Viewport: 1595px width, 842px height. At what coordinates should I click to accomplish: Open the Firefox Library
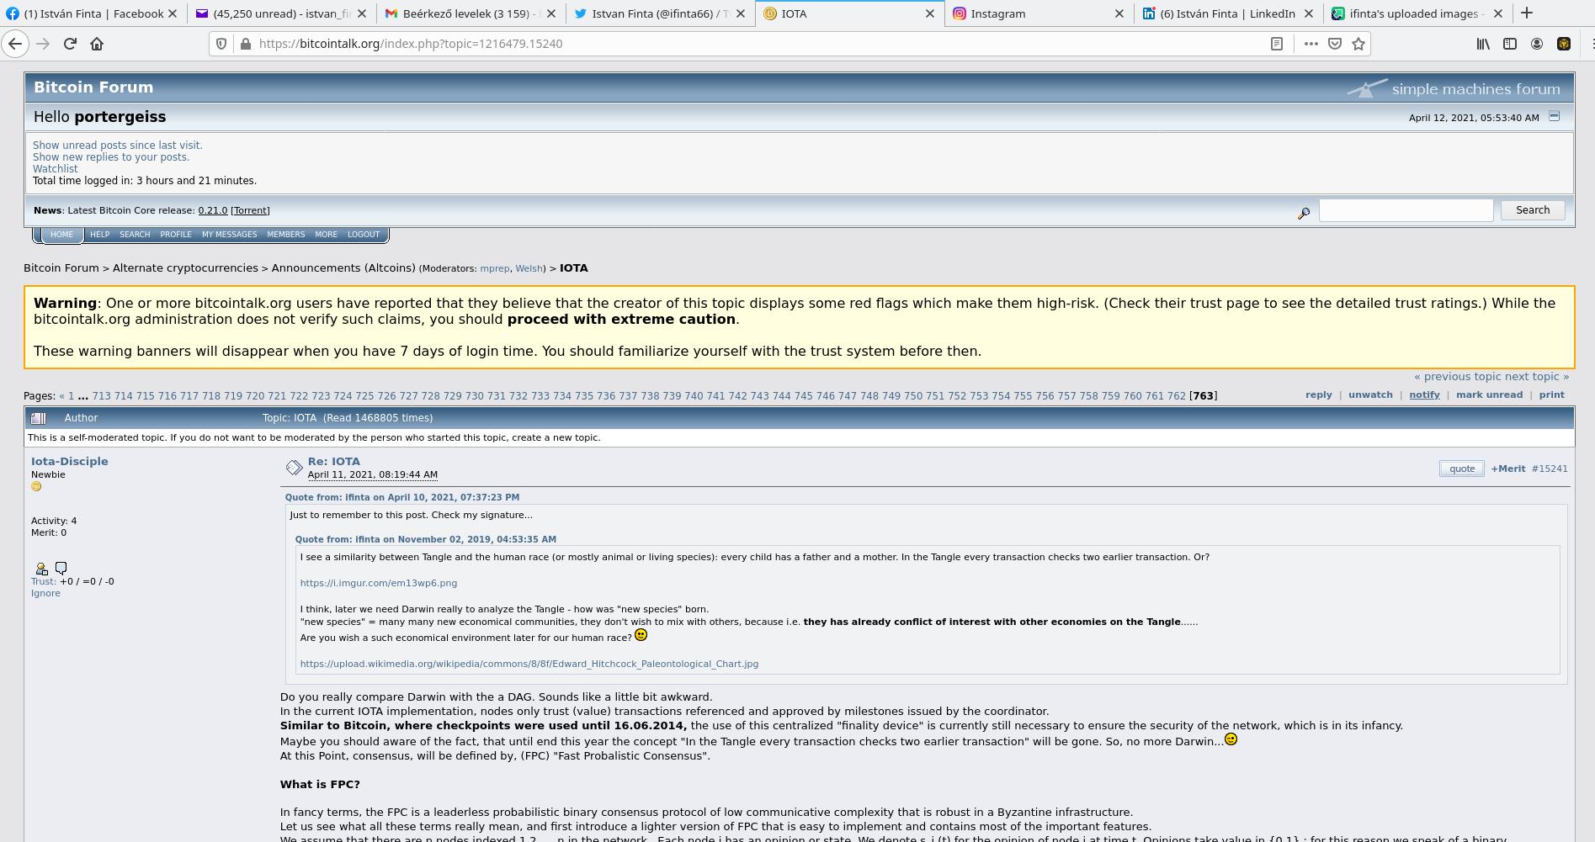[x=1483, y=44]
